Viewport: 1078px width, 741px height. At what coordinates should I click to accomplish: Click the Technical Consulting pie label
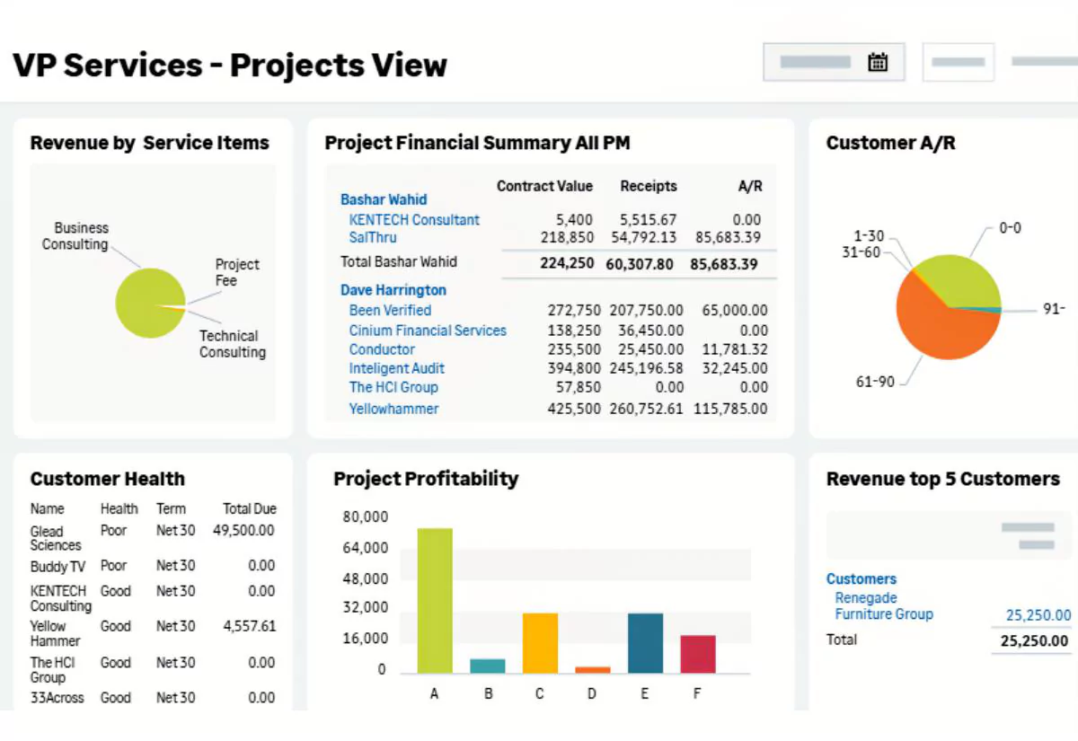[x=233, y=344]
